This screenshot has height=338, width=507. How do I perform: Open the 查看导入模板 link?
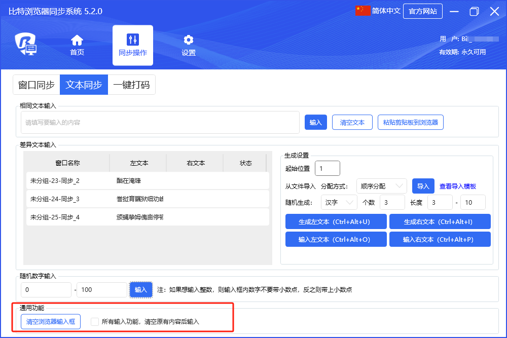pos(457,186)
